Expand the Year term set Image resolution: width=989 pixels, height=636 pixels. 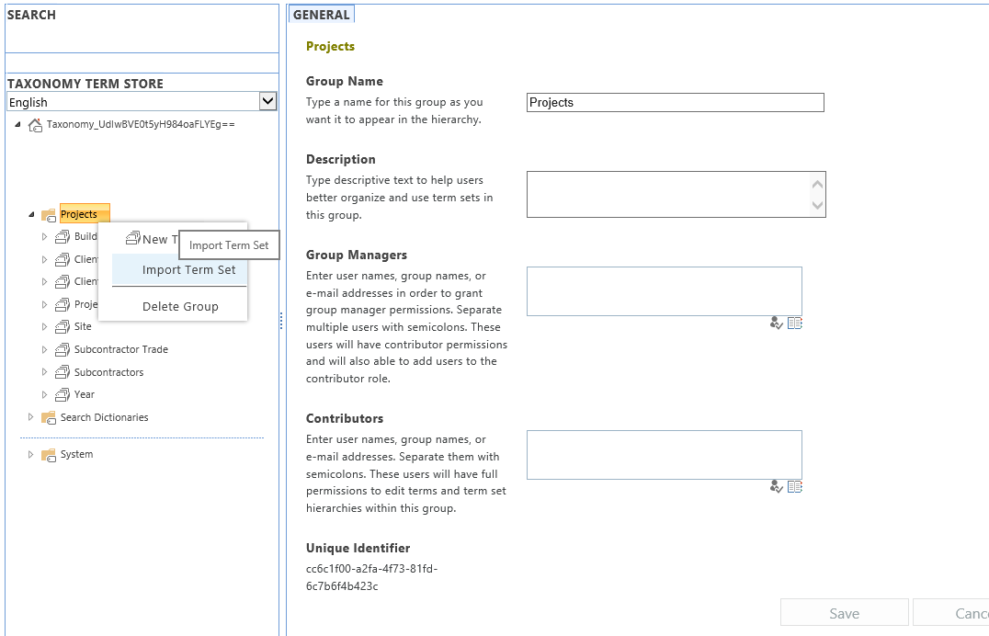[x=44, y=395]
